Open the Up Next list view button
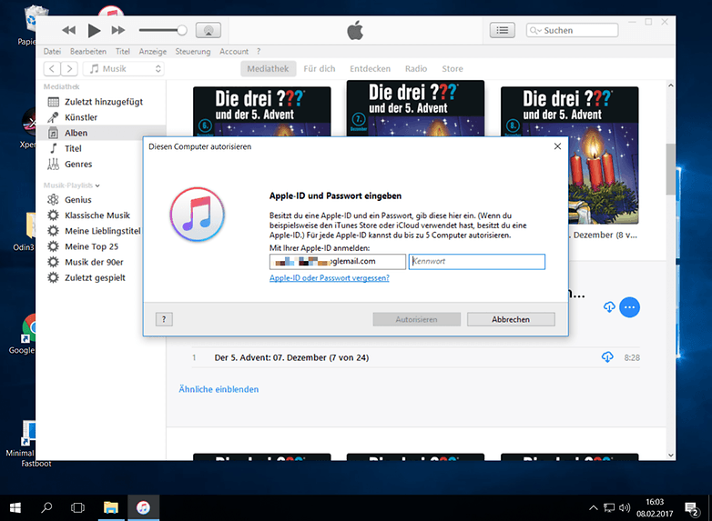The width and height of the screenshot is (712, 521). pyautogui.click(x=503, y=30)
